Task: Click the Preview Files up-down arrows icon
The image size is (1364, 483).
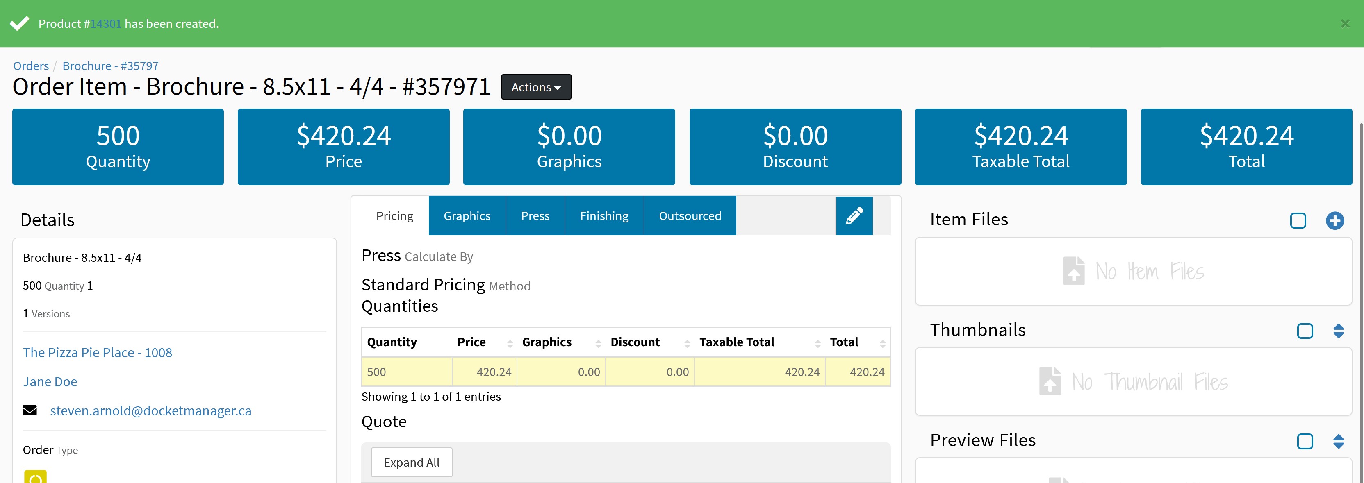Action: pyautogui.click(x=1338, y=441)
